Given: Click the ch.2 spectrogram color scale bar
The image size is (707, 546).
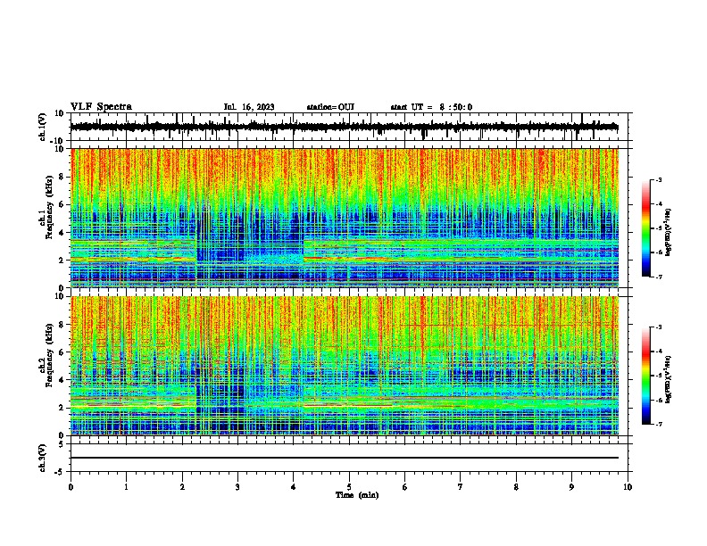Looking at the screenshot, I should point(646,376).
